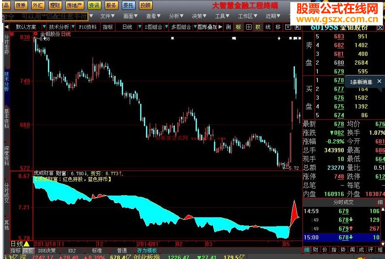
Task: Switch to the DDE决策 bottom tab
Action: 47,251
